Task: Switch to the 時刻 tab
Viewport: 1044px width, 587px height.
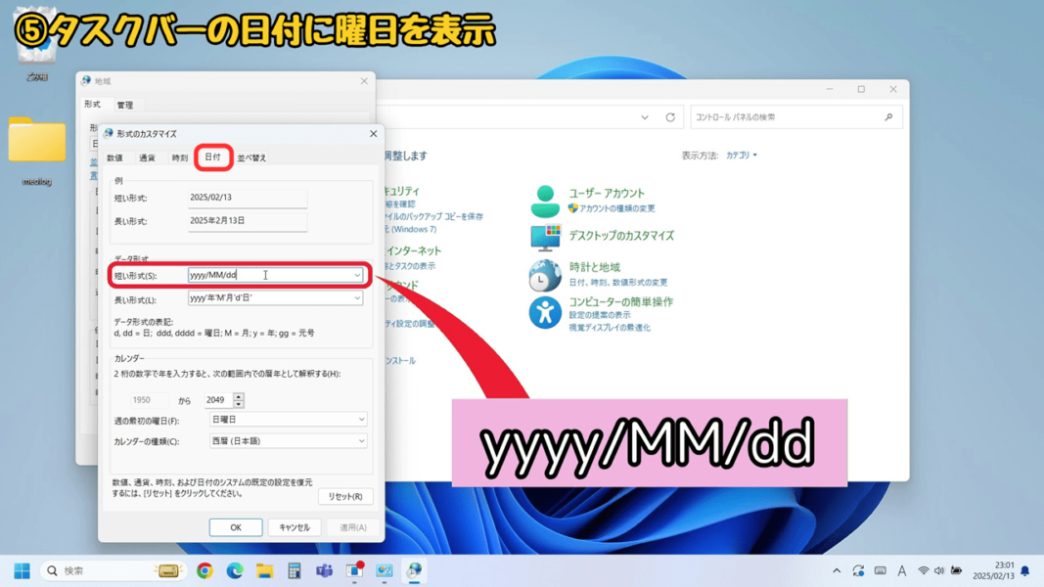Action: (178, 157)
